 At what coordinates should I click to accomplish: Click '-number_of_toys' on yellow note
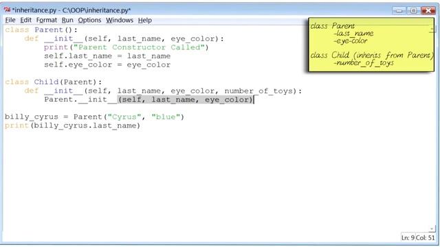(364, 62)
